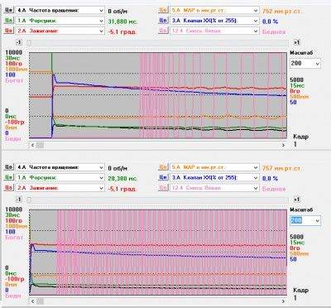
Task: Open the top panel 'Форсунки' channel dropdown
Action: 60,21
